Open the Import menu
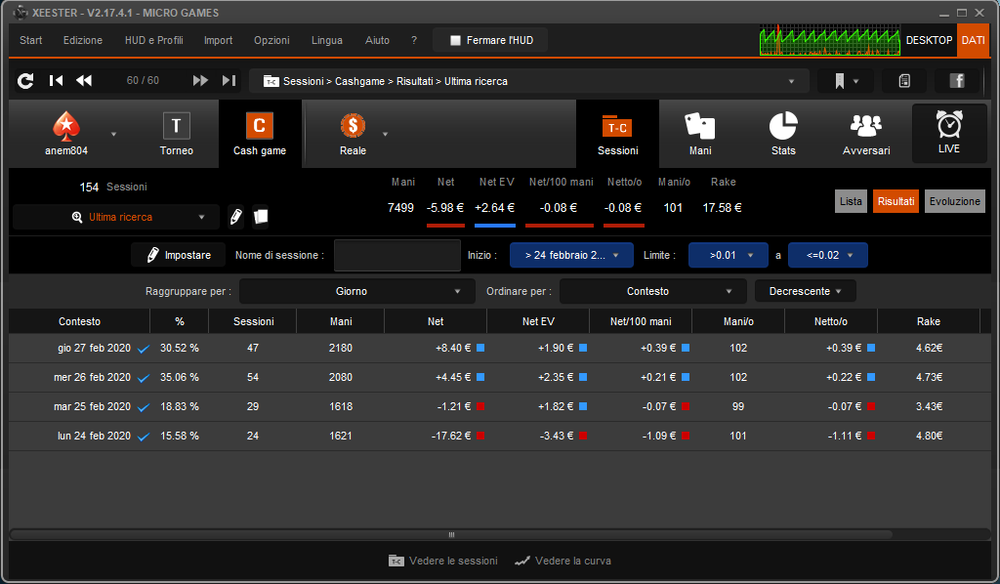The width and height of the screenshot is (1000, 584). tap(218, 40)
